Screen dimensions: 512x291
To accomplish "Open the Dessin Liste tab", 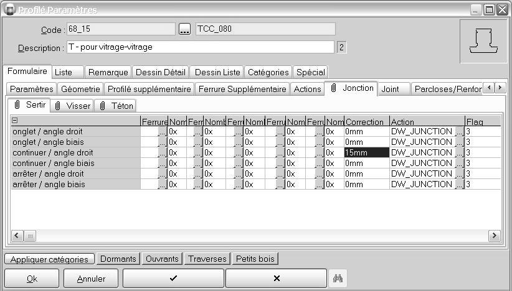I will [217, 72].
